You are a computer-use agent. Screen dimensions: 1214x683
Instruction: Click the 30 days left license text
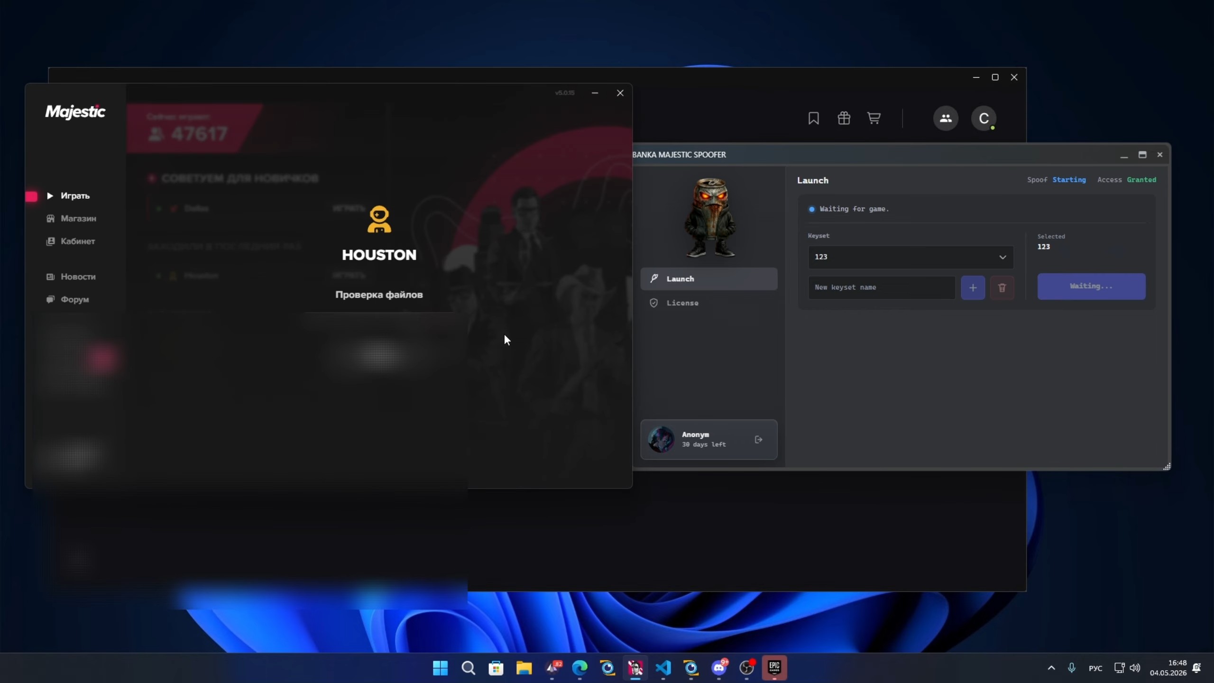704,444
